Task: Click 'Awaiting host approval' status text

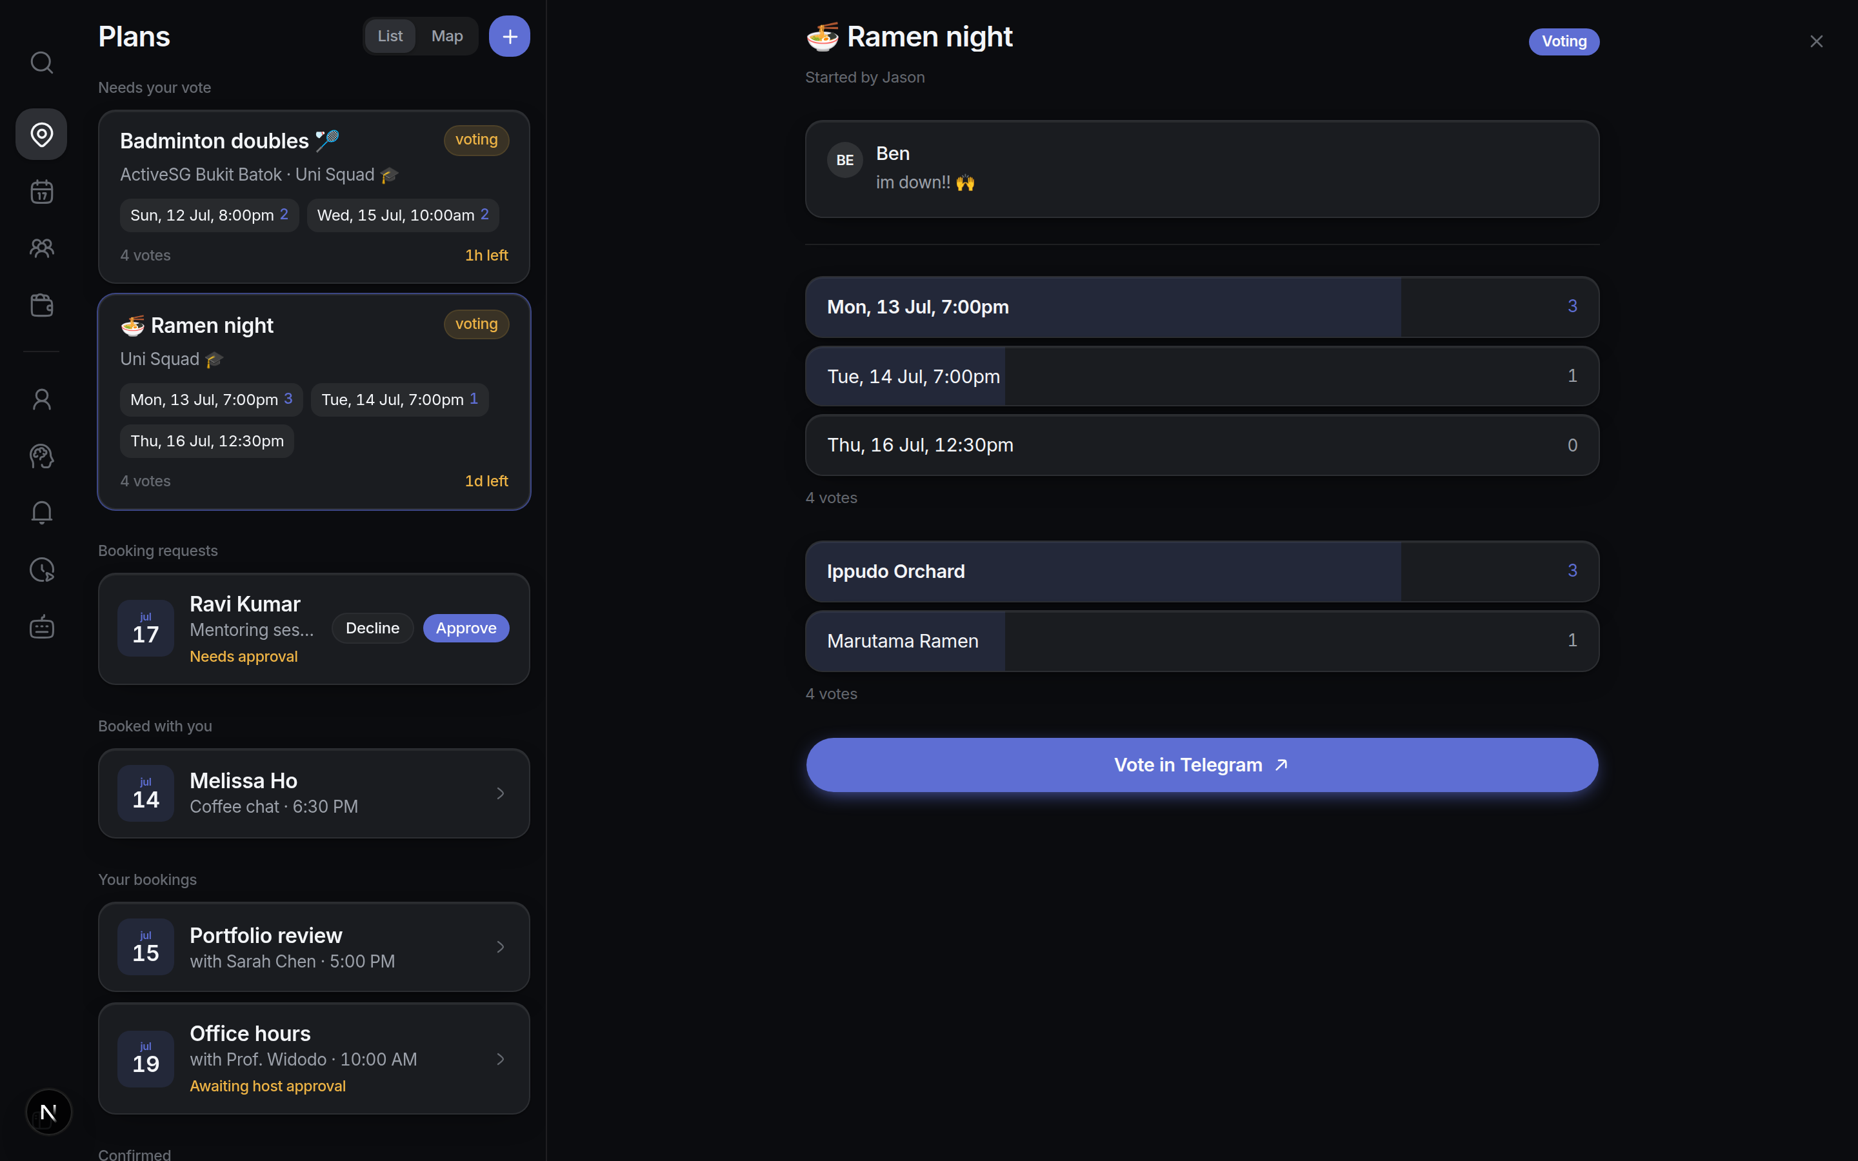Action: point(267,1086)
